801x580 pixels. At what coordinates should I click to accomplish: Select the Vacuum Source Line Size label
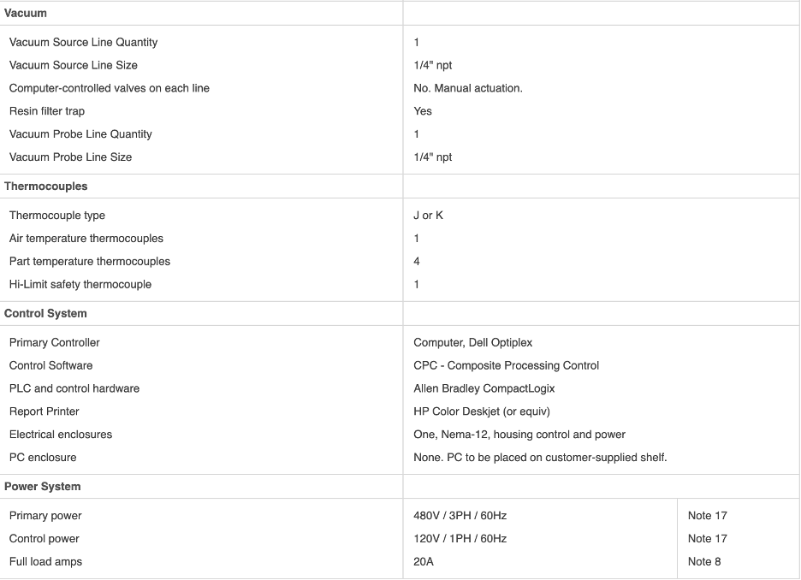(x=74, y=65)
